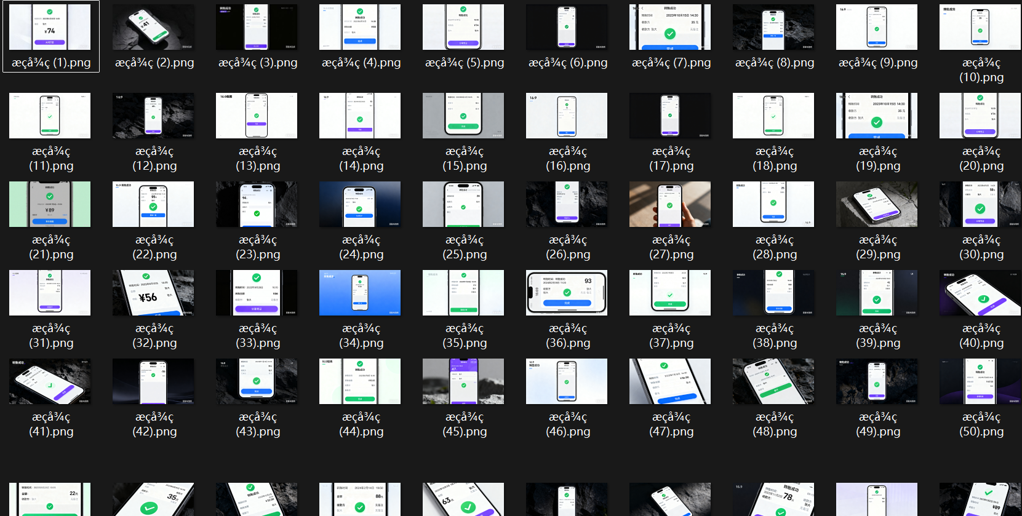Screen dimensions: 1022x516
Task: Click the thumbnail for file (47).png
Action: pos(670,381)
